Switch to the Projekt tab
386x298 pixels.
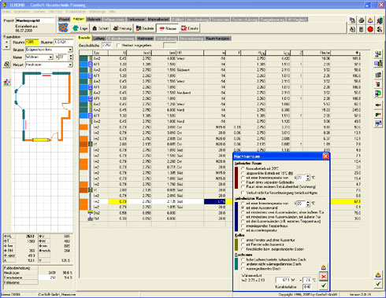tap(64, 19)
